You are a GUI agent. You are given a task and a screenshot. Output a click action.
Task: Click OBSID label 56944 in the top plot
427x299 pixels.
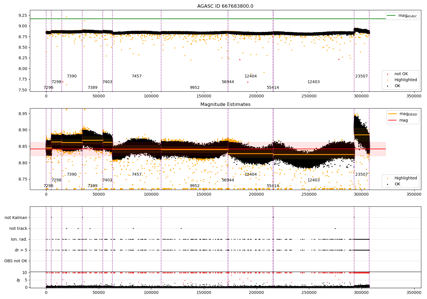tap(228, 82)
